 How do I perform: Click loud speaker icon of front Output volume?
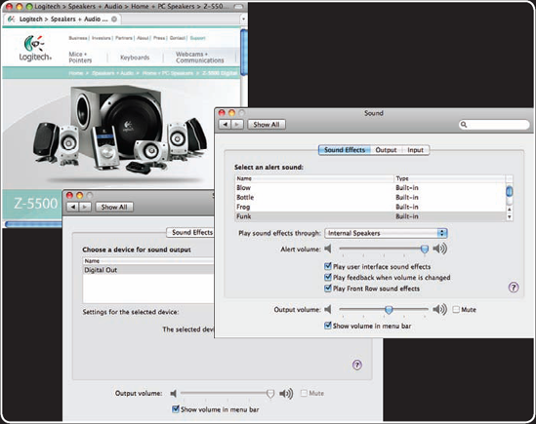439,310
